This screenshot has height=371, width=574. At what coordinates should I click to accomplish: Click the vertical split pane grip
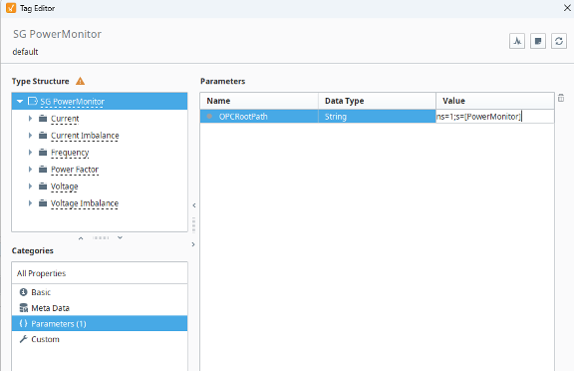click(x=193, y=224)
